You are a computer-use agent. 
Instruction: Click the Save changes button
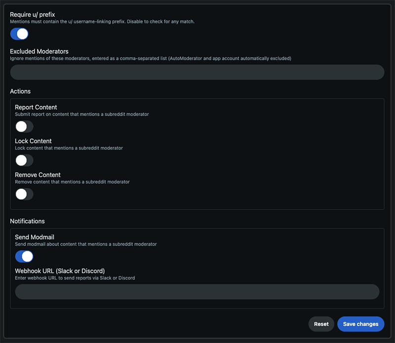360,324
